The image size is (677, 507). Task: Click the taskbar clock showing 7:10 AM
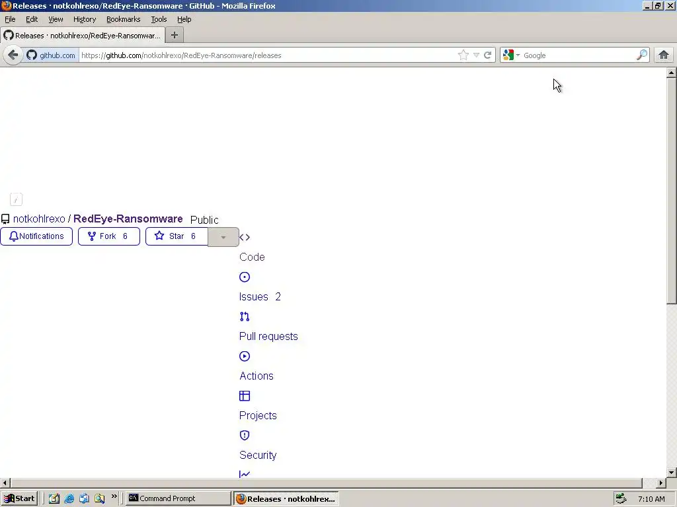(x=651, y=499)
